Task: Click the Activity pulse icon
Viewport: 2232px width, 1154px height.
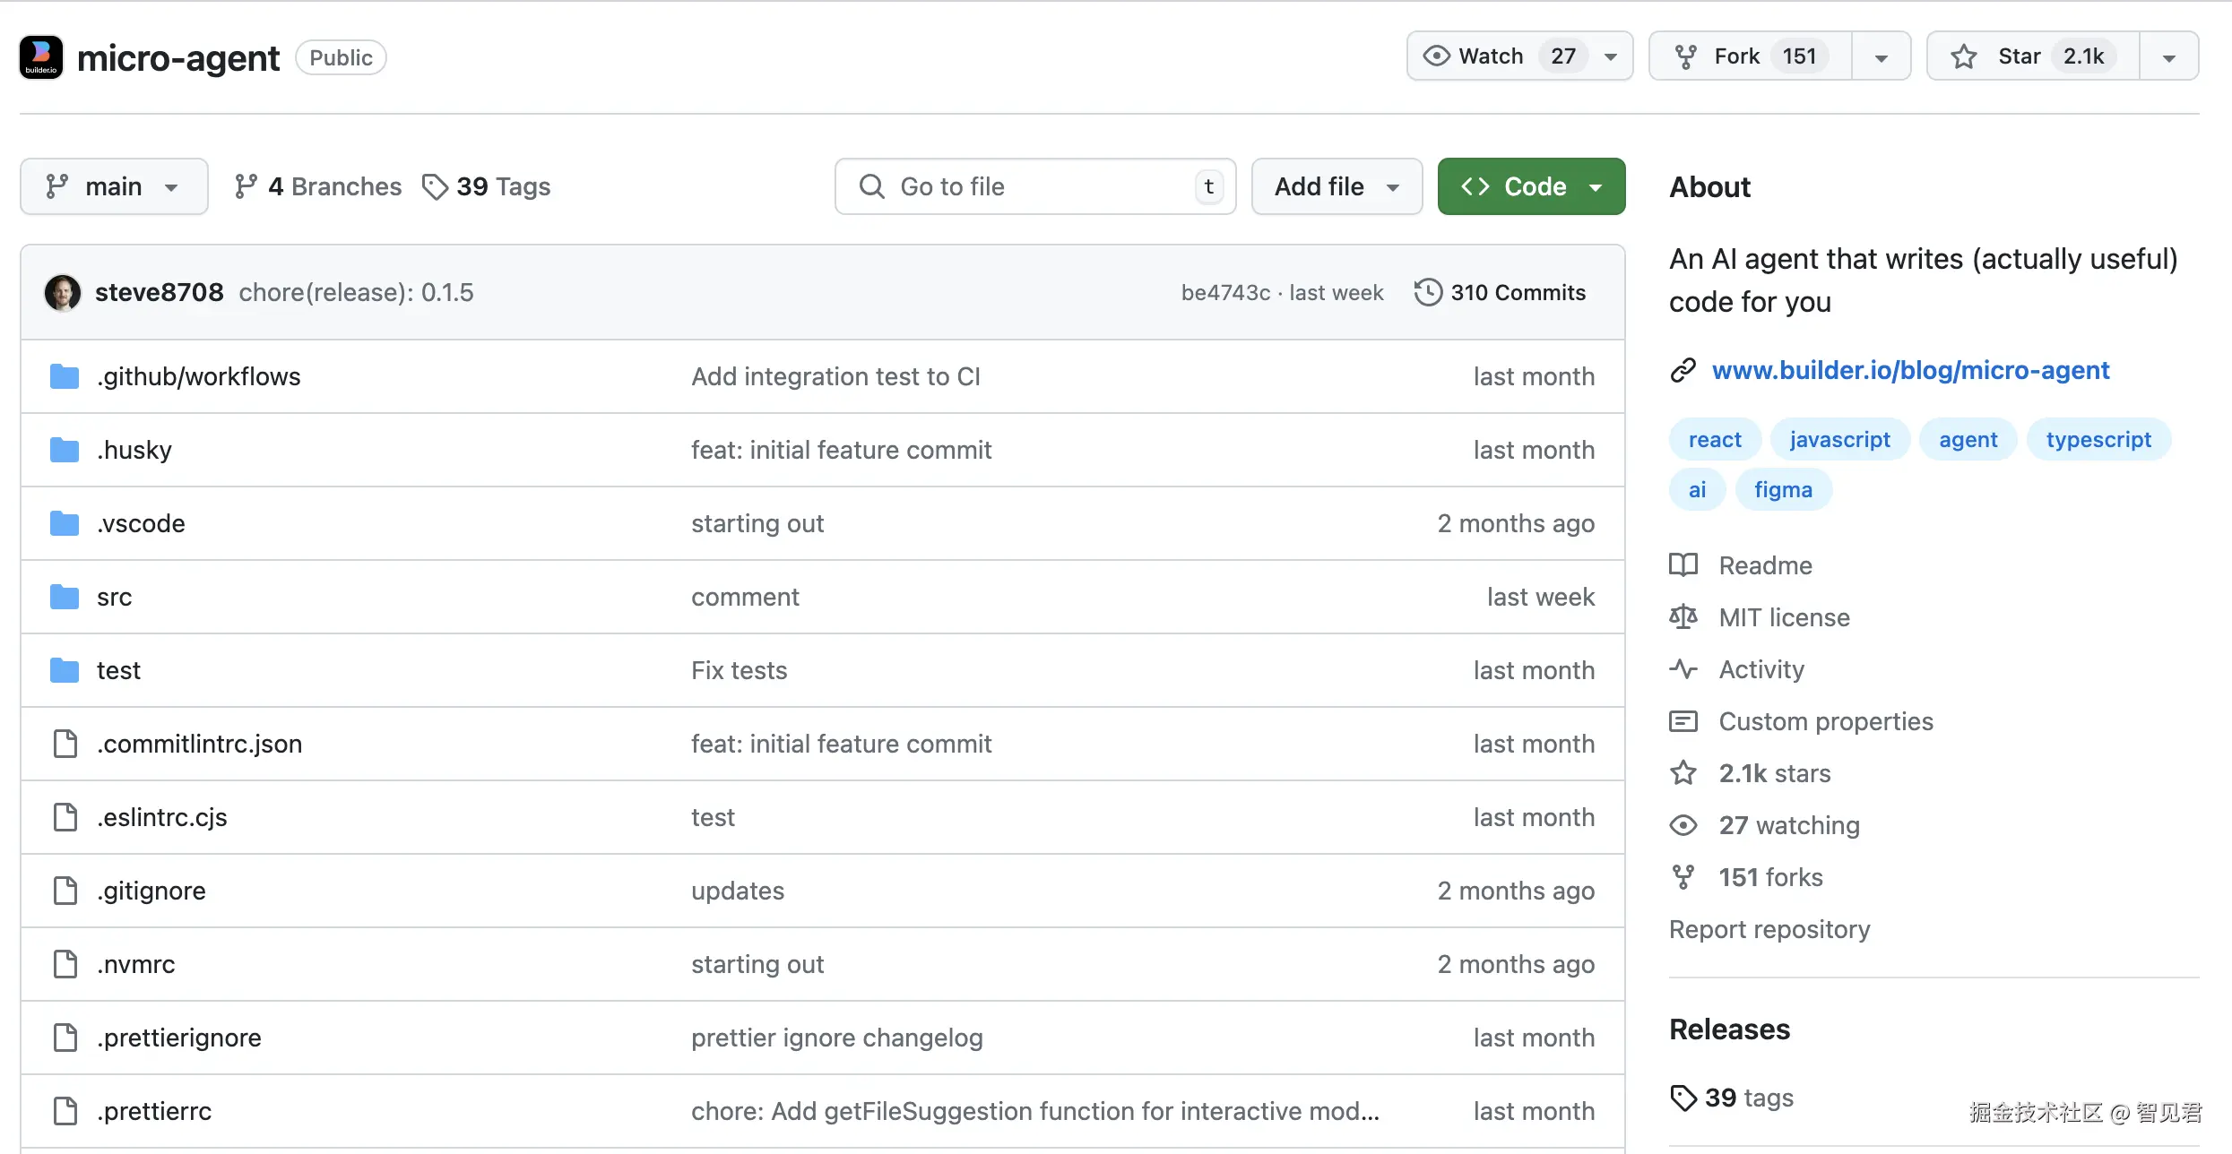Action: [x=1683, y=669]
